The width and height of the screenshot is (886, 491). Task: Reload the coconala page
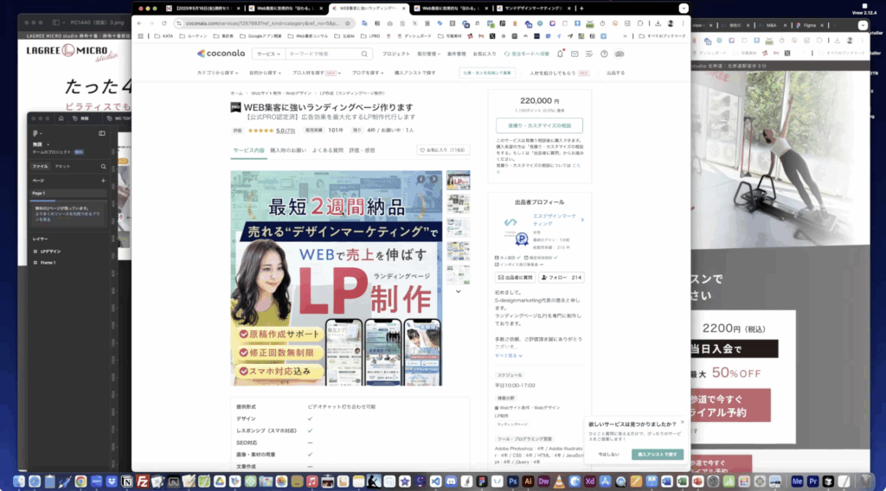point(164,23)
